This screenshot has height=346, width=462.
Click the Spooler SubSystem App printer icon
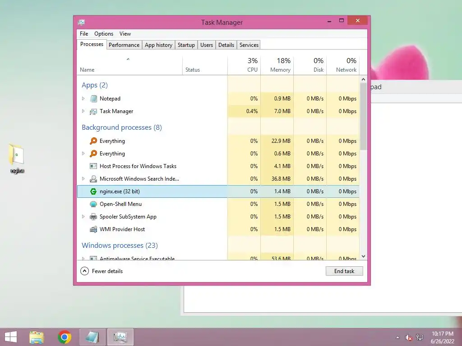(93, 217)
